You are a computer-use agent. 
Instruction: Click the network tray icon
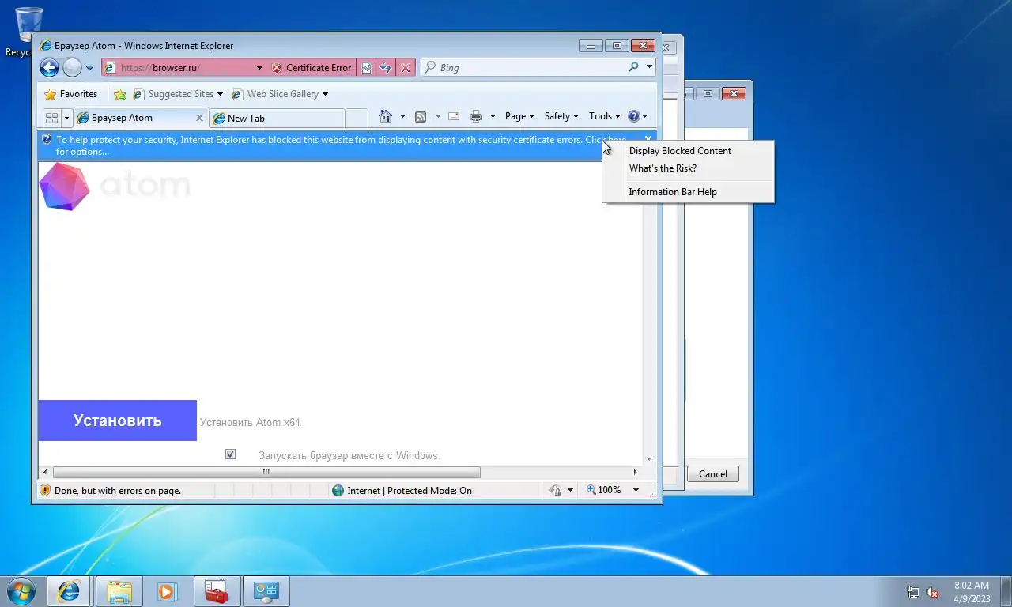click(913, 592)
